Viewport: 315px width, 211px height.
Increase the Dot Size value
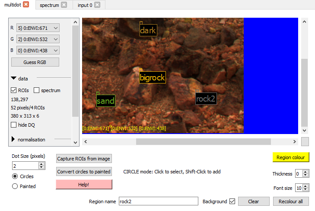[x=41, y=164]
